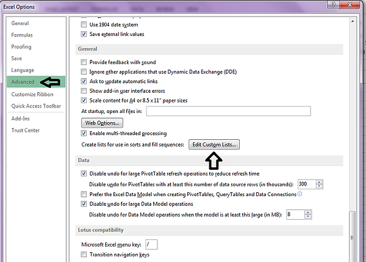Check Prefer the Excel Data Model option

pyautogui.click(x=84, y=194)
